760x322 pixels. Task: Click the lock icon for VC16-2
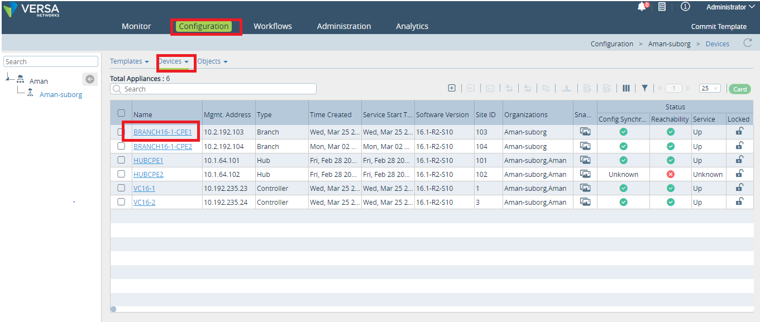click(x=739, y=201)
